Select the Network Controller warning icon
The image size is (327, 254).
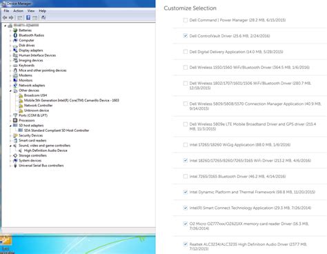21,106
